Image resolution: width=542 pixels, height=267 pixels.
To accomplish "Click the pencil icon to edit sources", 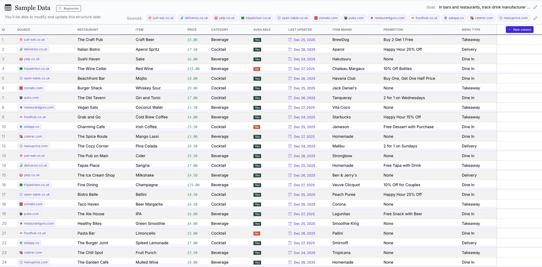I will click(535, 18).
